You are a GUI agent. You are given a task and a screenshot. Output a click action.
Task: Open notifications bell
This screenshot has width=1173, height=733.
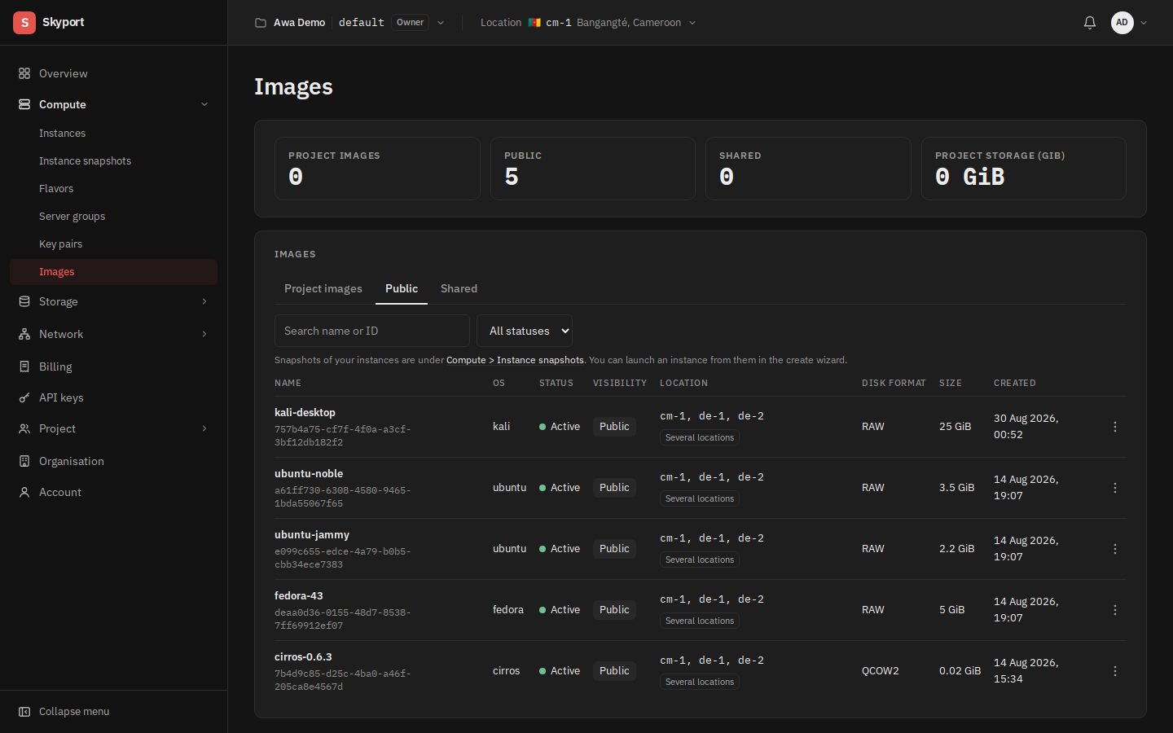pos(1090,23)
